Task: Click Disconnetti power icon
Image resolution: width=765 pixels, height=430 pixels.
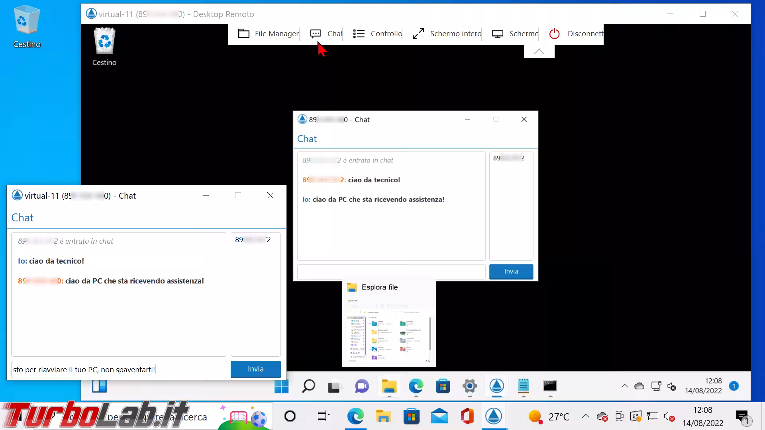Action: click(555, 34)
